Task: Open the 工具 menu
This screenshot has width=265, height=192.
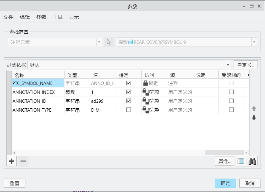Action: coord(58,17)
